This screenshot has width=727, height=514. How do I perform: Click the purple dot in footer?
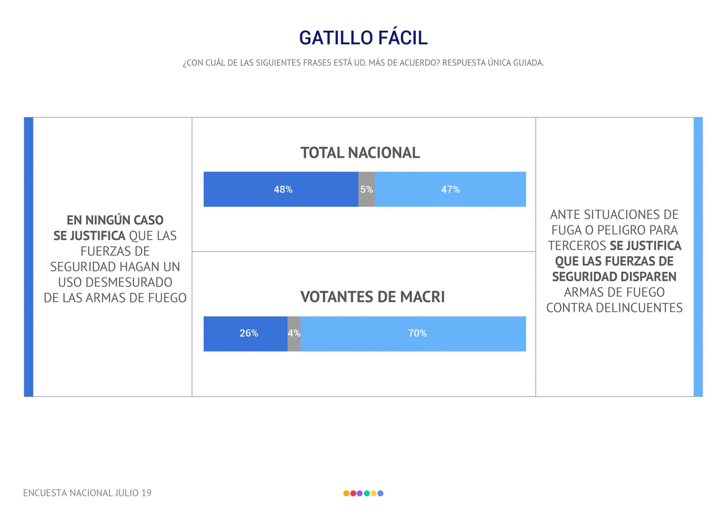[x=360, y=493]
